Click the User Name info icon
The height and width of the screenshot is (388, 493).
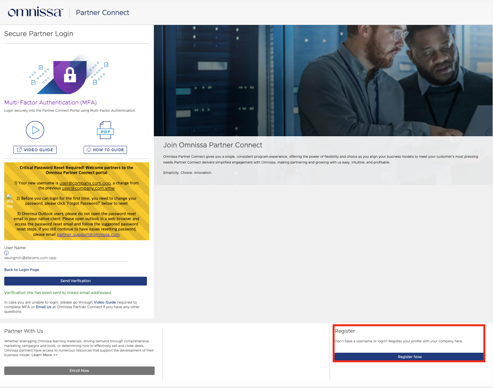point(6,253)
